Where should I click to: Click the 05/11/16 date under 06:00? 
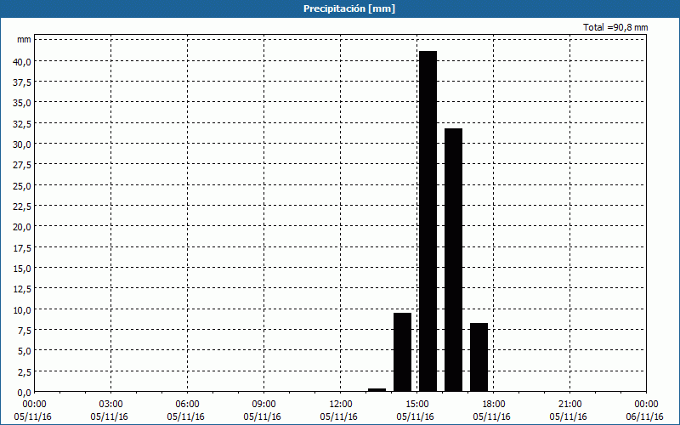tap(185, 416)
